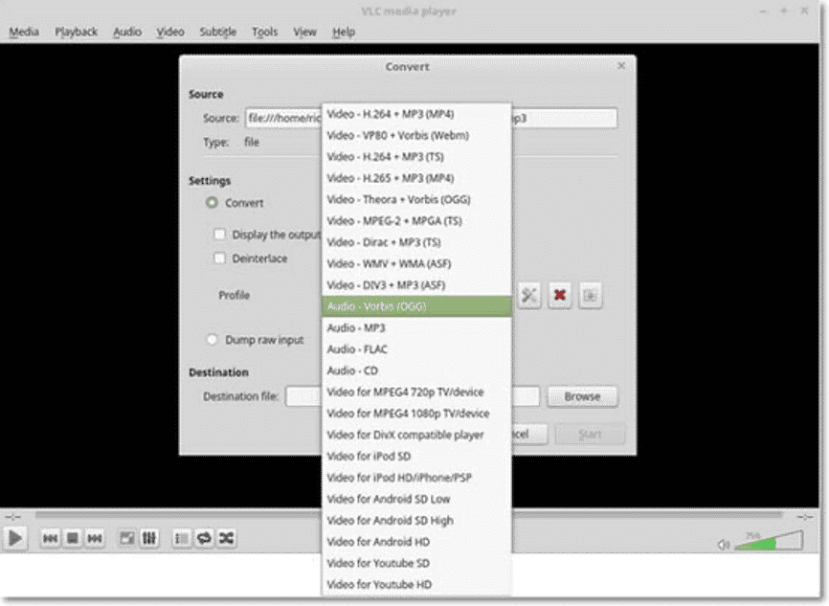
Task: Delete the current profile using the red X
Action: (x=559, y=296)
